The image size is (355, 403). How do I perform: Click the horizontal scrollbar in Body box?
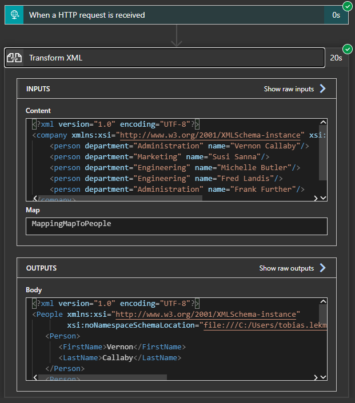click(103, 377)
